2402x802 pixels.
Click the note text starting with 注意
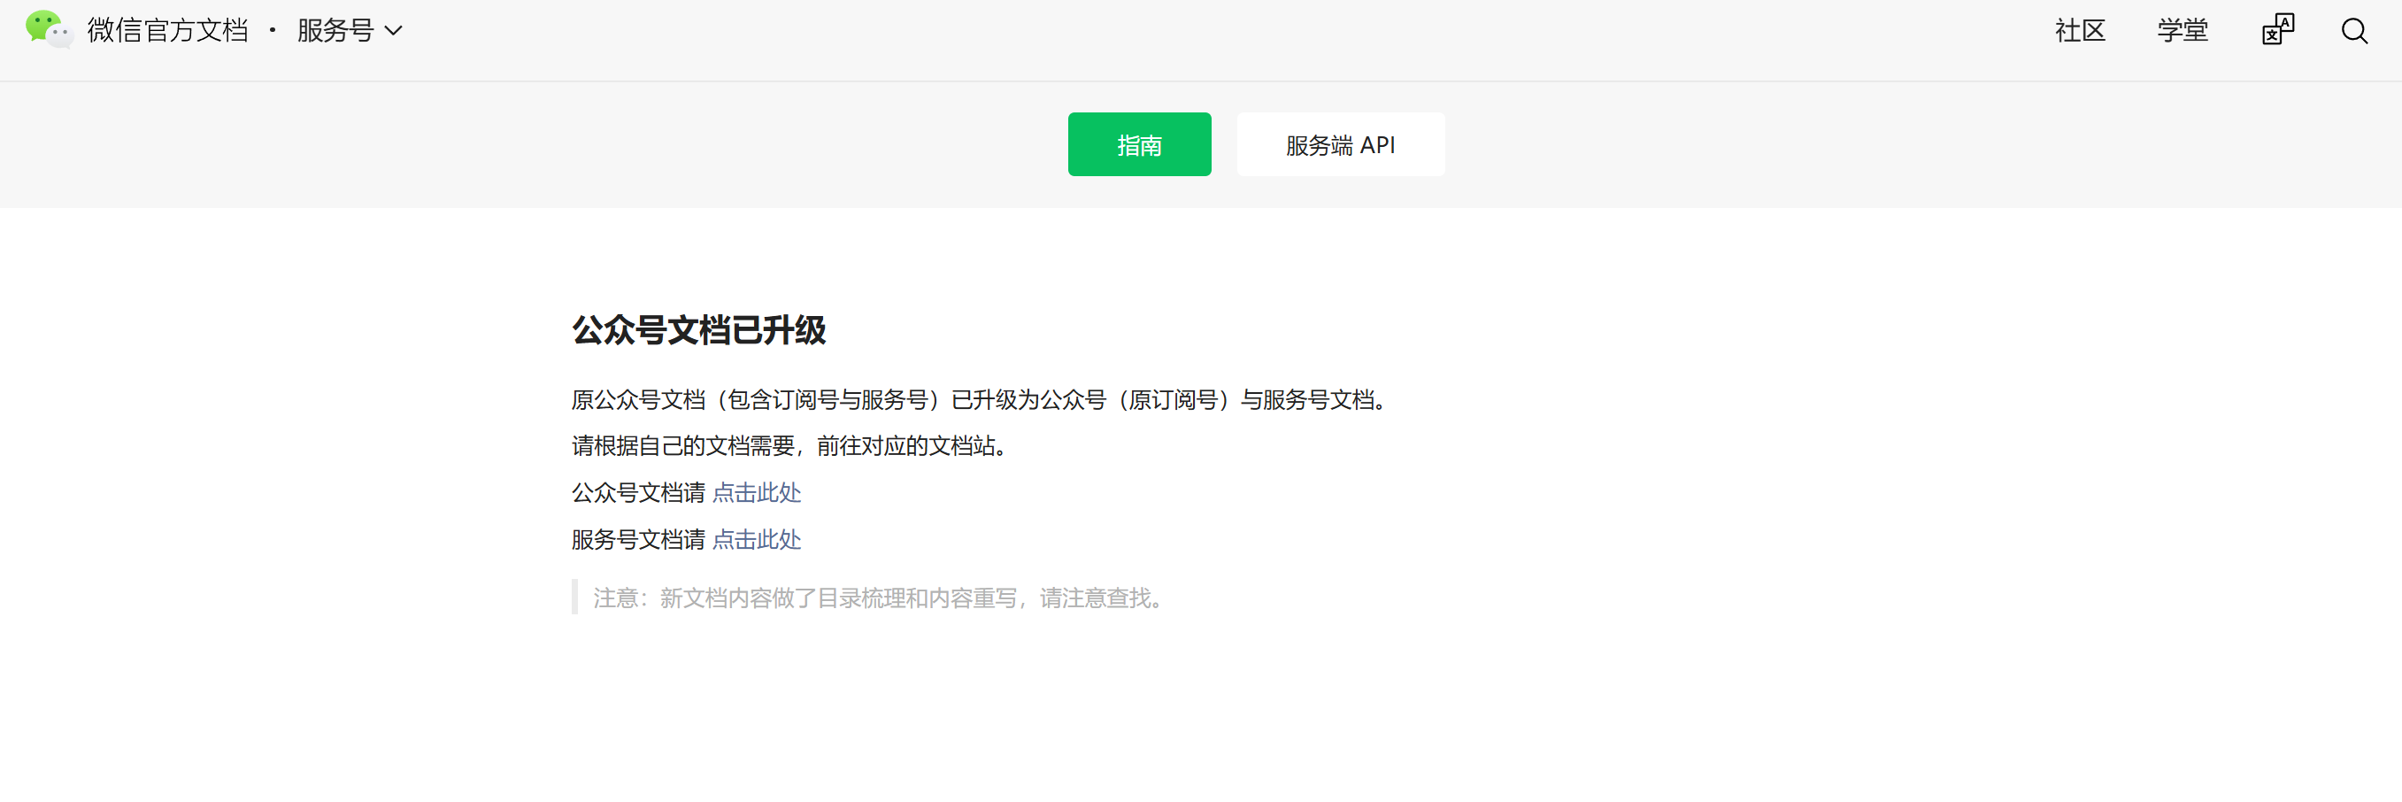pos(877,598)
